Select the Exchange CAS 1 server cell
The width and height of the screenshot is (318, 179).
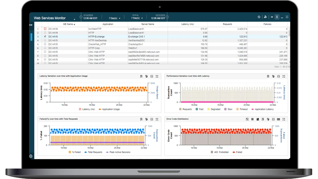tap(148, 37)
